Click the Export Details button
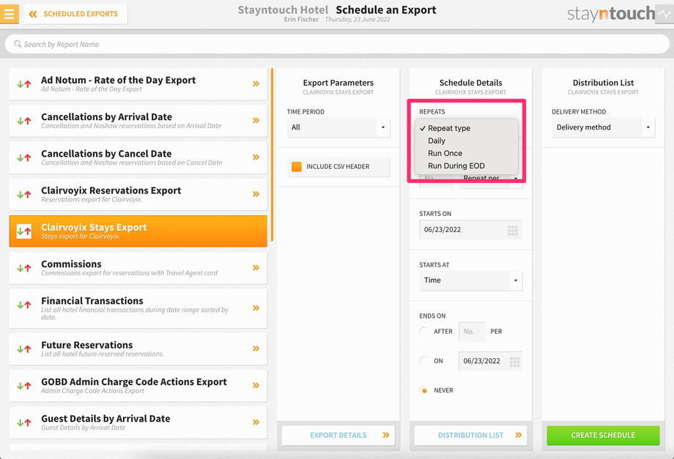 [338, 436]
